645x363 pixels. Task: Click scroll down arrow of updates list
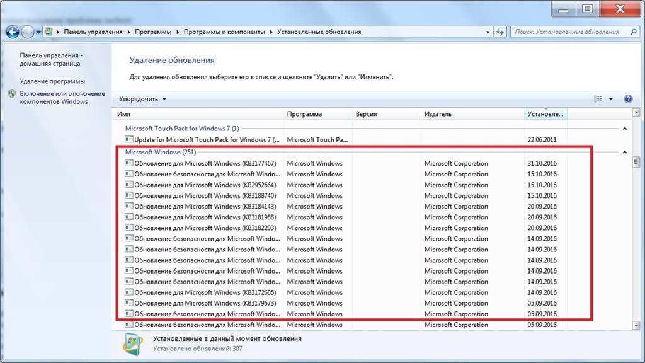(636, 325)
